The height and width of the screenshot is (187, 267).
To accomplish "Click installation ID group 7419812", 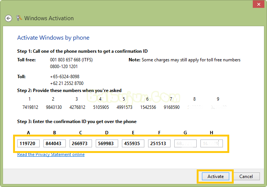I will click(x=30, y=107).
